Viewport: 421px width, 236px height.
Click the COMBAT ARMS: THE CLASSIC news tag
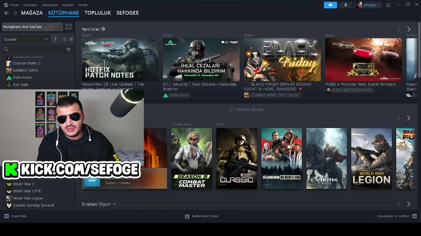[x=272, y=95]
